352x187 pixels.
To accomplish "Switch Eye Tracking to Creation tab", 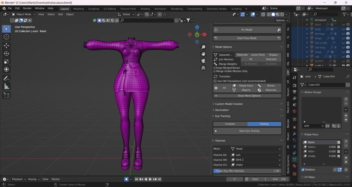I will click(x=230, y=124).
